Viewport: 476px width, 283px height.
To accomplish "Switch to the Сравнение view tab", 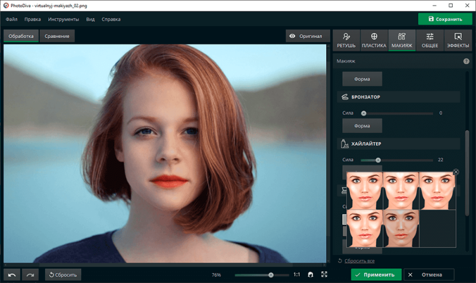I will [x=58, y=36].
